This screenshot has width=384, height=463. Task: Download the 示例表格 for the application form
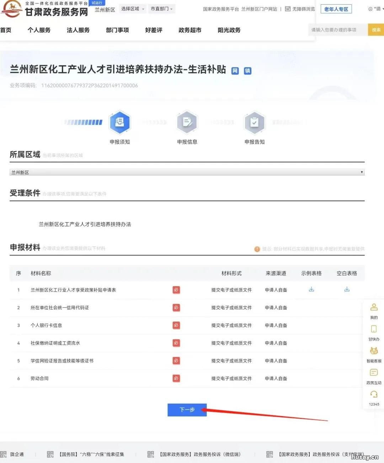point(311,289)
